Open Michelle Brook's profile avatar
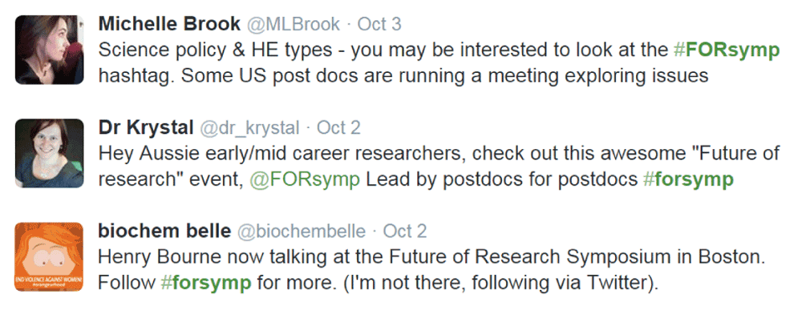This screenshot has width=802, height=310. click(50, 50)
